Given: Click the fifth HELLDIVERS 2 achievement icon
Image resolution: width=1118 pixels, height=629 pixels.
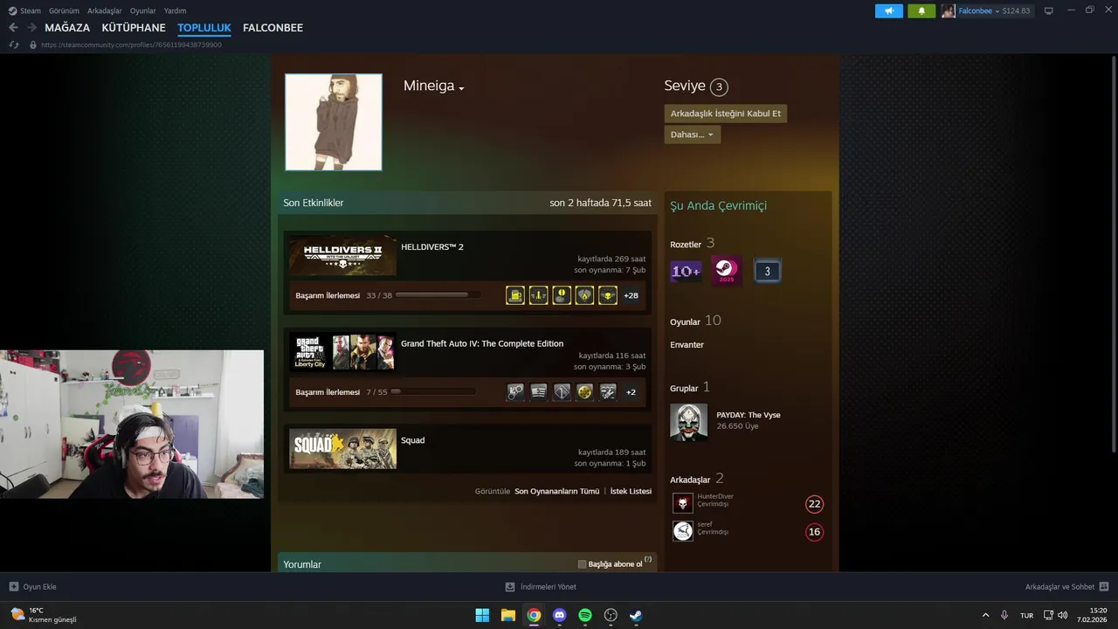Looking at the screenshot, I should [x=607, y=295].
